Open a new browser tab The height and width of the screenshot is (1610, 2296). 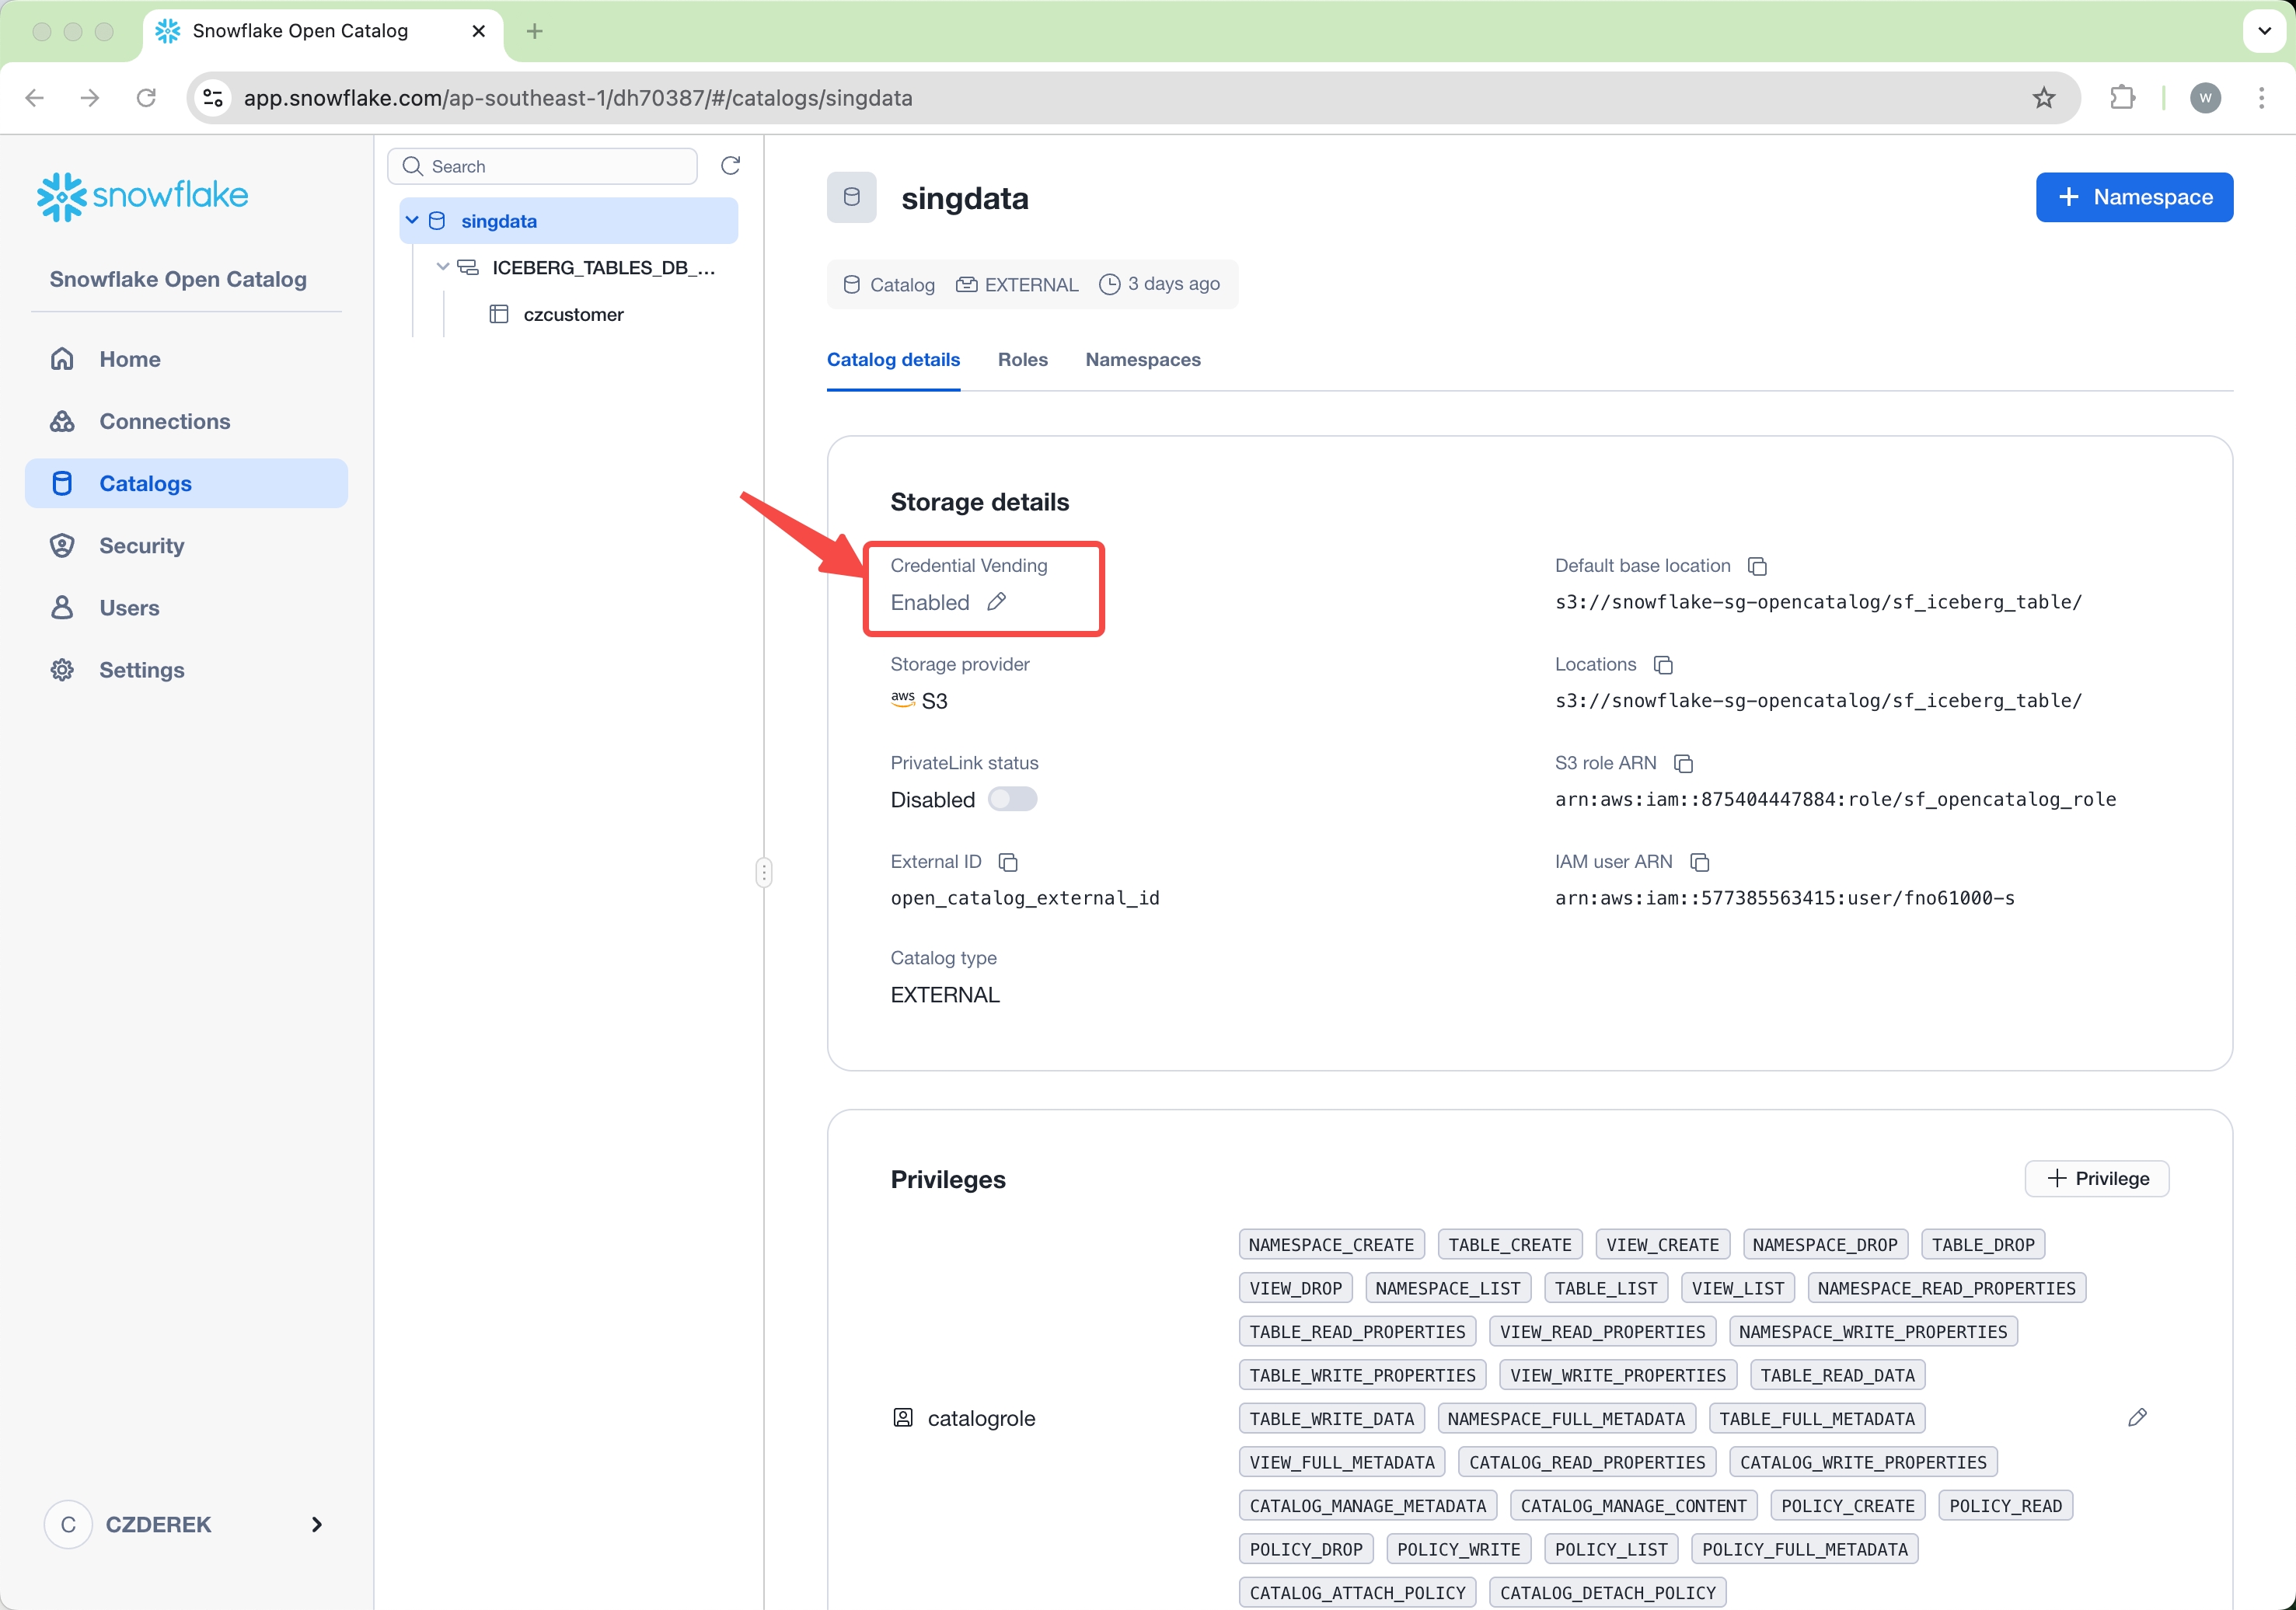[534, 31]
